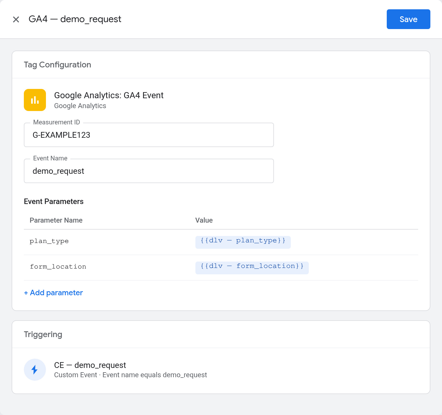Open the CE — demo_request trigger
This screenshot has width=442, height=415.
(90, 365)
